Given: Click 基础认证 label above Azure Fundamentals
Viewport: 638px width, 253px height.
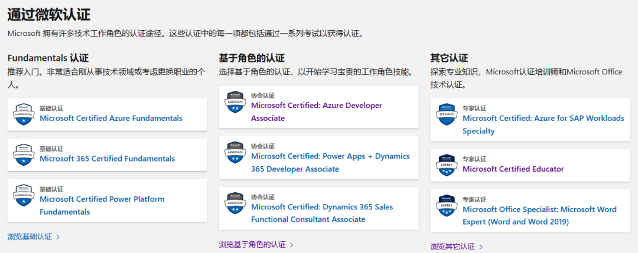Looking at the screenshot, I should point(51,109).
